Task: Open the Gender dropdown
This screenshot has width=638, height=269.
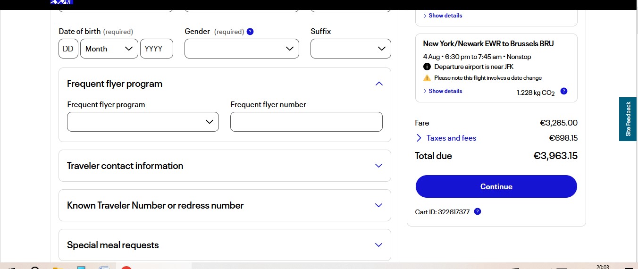Action: point(242,49)
